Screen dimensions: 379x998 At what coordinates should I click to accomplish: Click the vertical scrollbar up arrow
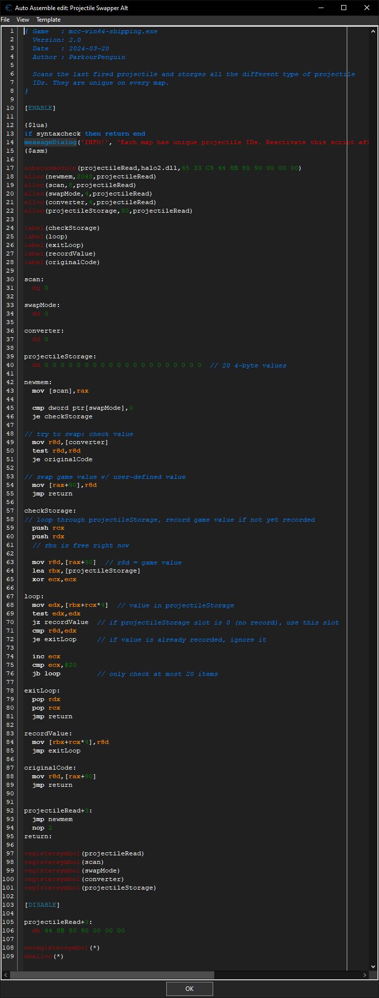[x=372, y=32]
